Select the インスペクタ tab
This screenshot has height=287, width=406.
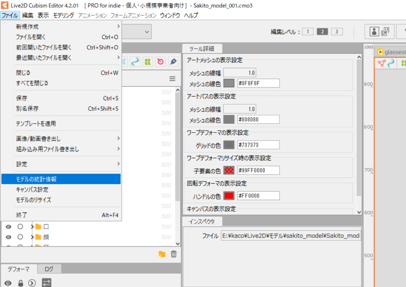coord(202,222)
